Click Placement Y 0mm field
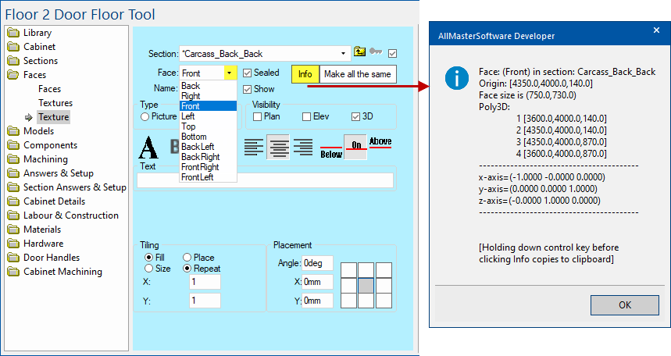Screen dimensions: 671x356 tap(317, 301)
